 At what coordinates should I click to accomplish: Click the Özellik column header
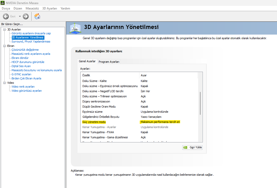[x=110, y=75]
